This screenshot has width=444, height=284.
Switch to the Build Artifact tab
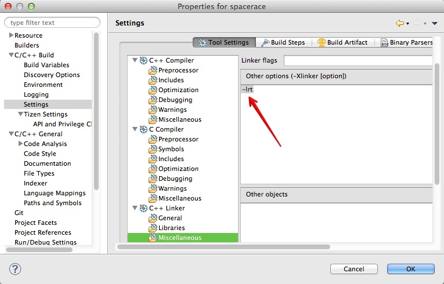[343, 42]
